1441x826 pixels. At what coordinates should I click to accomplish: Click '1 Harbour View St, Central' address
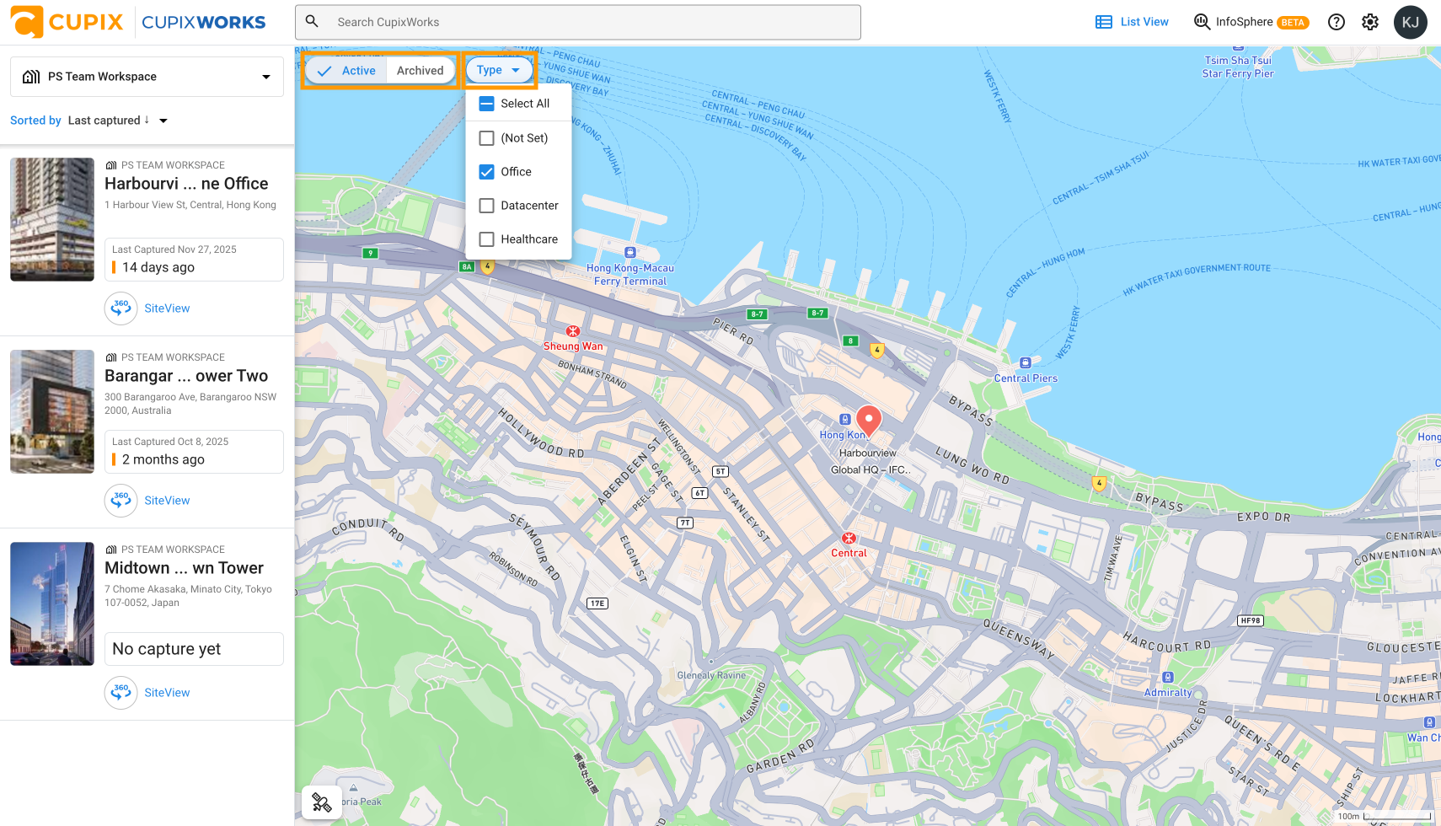(190, 205)
